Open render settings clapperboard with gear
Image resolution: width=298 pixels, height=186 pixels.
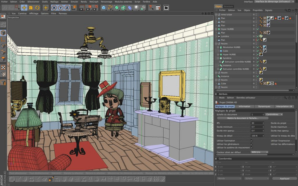point(95,8)
